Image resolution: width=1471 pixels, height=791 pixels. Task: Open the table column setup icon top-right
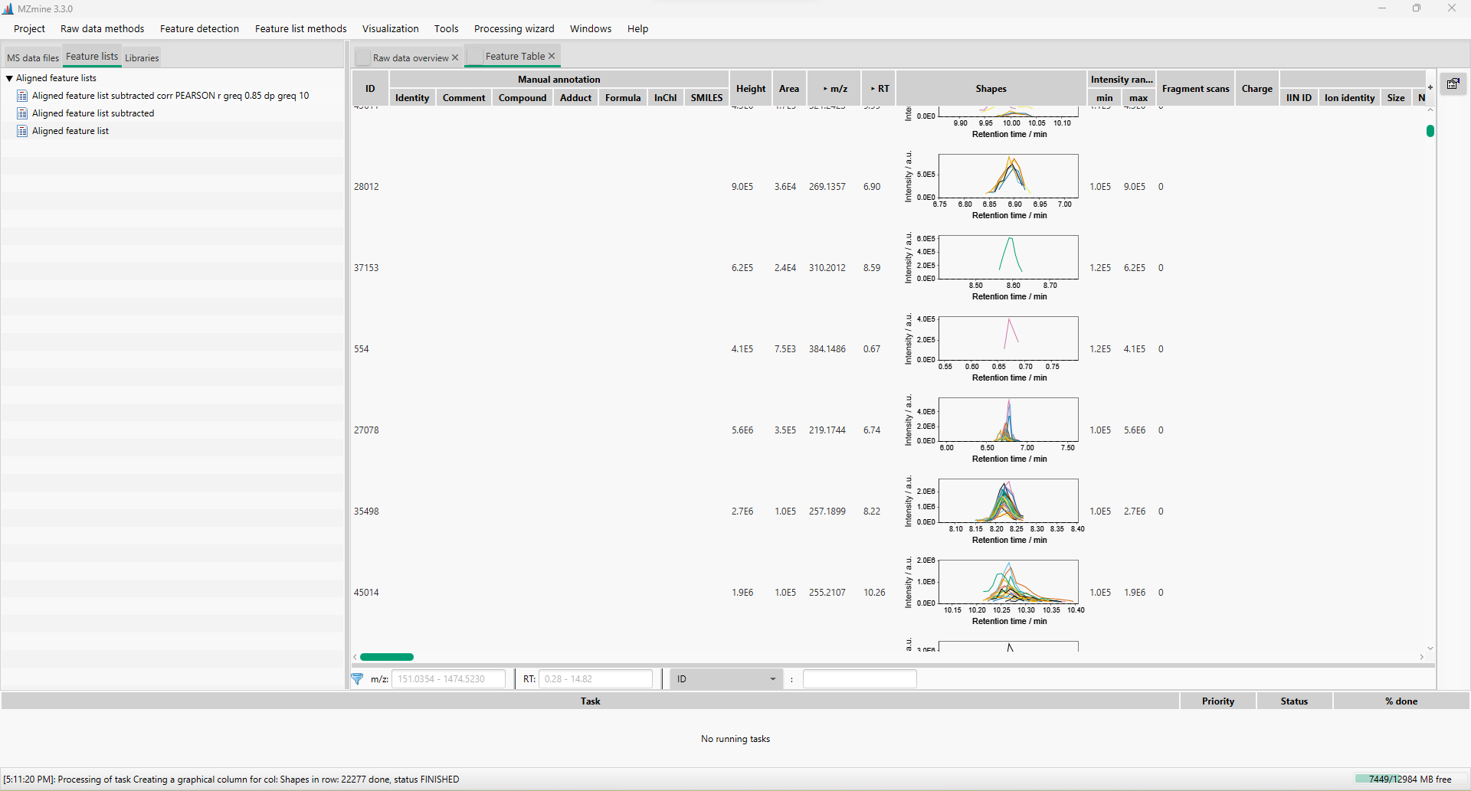tap(1453, 83)
